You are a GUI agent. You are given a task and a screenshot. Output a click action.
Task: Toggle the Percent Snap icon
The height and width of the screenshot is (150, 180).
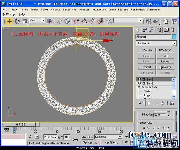pos(92,21)
